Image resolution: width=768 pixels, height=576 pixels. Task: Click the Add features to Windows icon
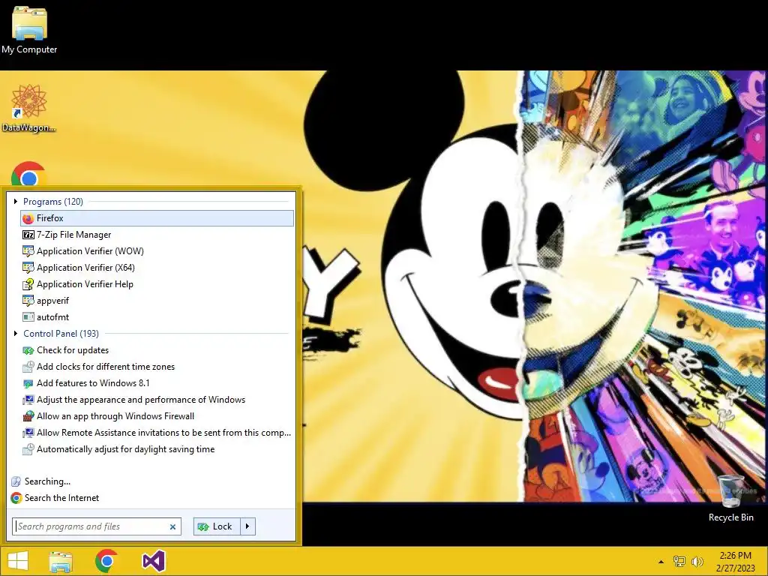(x=28, y=383)
